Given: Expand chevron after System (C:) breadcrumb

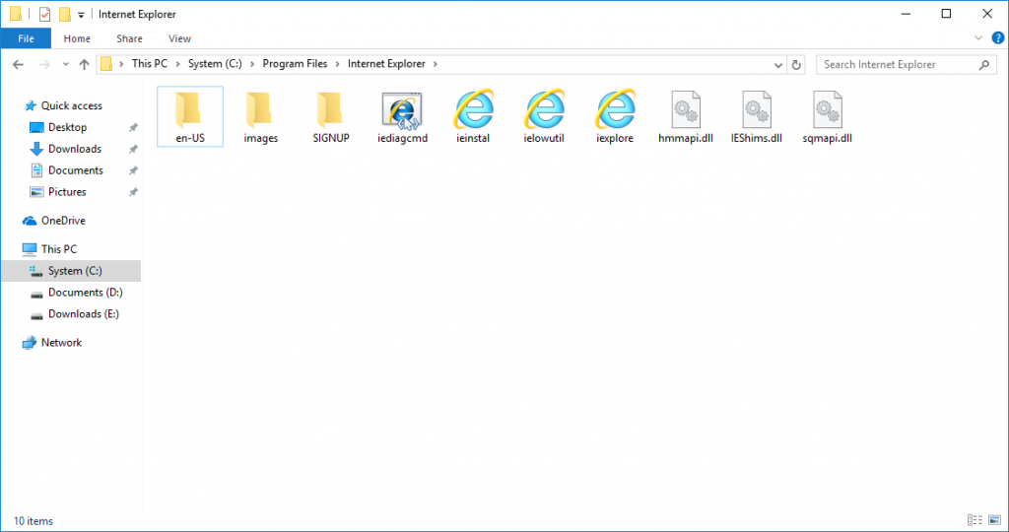Looking at the screenshot, I should click(252, 64).
